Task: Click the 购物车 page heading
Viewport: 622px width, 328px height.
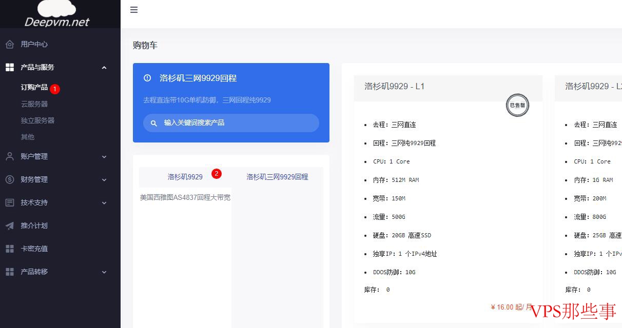Action: point(145,45)
